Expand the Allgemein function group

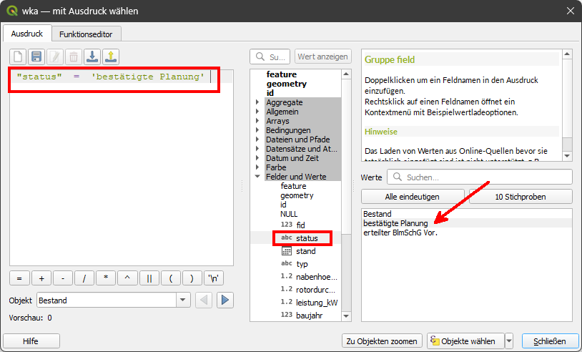pyautogui.click(x=257, y=112)
